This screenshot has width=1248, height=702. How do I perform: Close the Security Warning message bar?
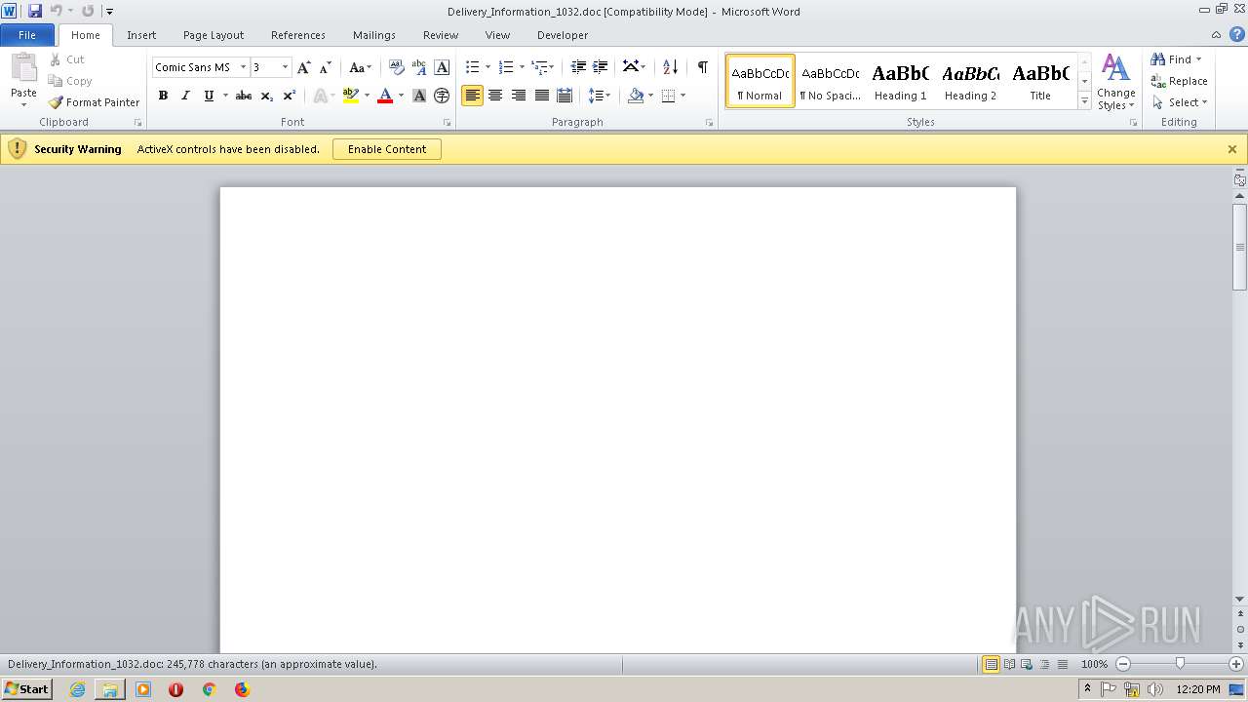1232,149
